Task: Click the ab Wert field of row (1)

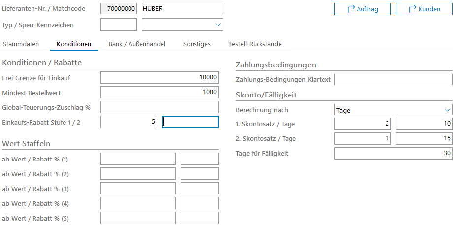Action: point(138,159)
